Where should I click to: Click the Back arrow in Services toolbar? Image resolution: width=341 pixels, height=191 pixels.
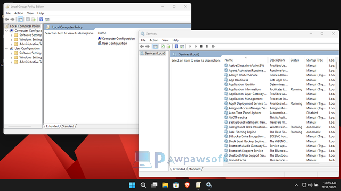click(x=142, y=46)
